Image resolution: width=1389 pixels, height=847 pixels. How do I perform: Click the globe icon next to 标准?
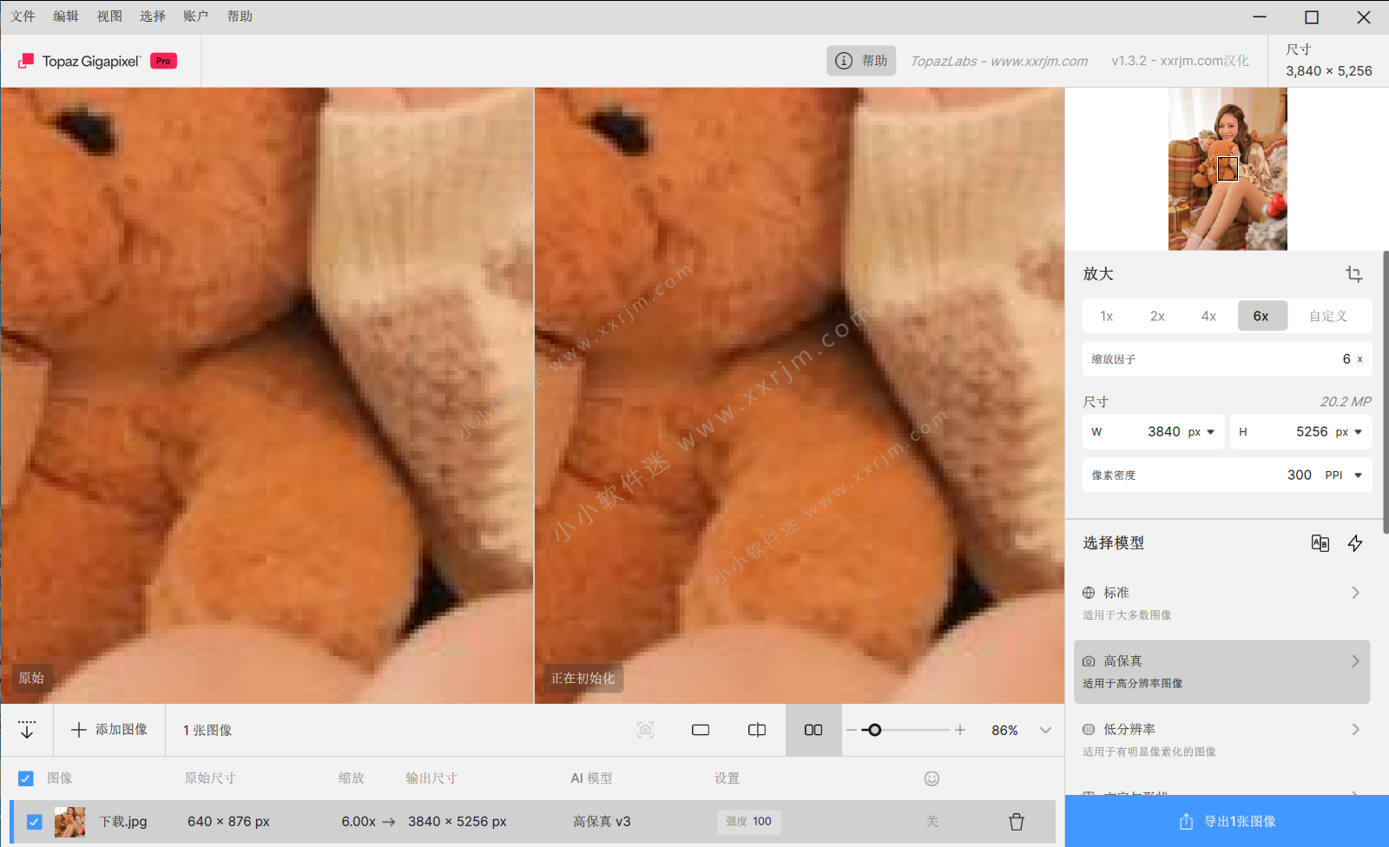(x=1089, y=593)
